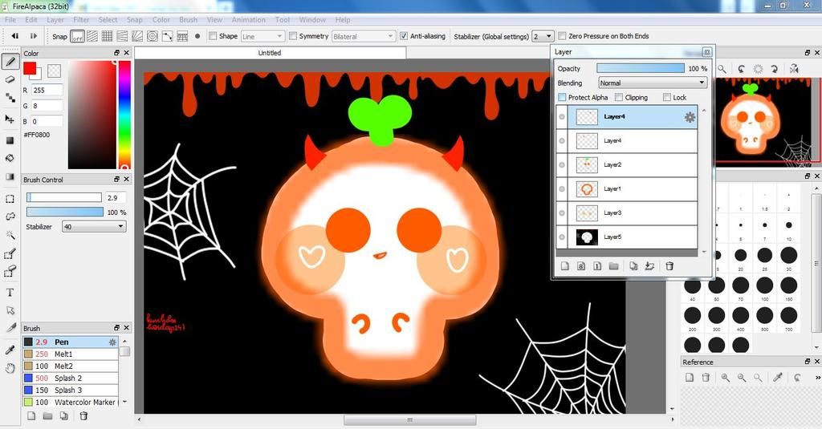Open the global Stabilizer dropdown in toolbar
Image resolution: width=822 pixels, height=429 pixels.
(543, 36)
